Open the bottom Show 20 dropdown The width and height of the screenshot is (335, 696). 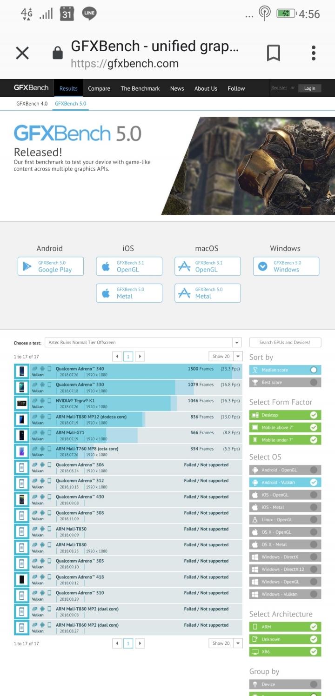click(x=226, y=643)
